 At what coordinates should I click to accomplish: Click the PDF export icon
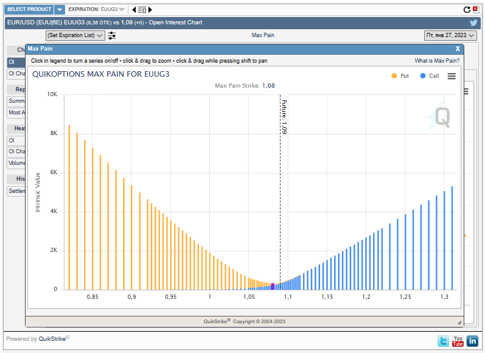[x=476, y=10]
